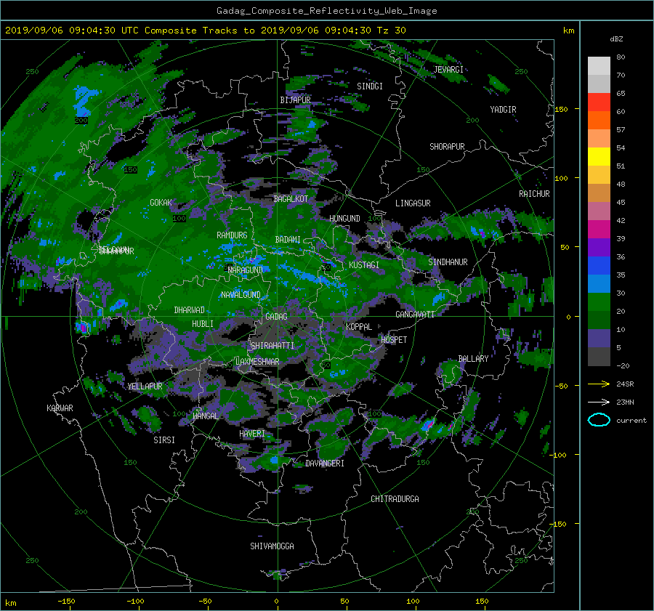Select the JEVARGI city label
Screen dimensions: 654x611
tap(448, 70)
